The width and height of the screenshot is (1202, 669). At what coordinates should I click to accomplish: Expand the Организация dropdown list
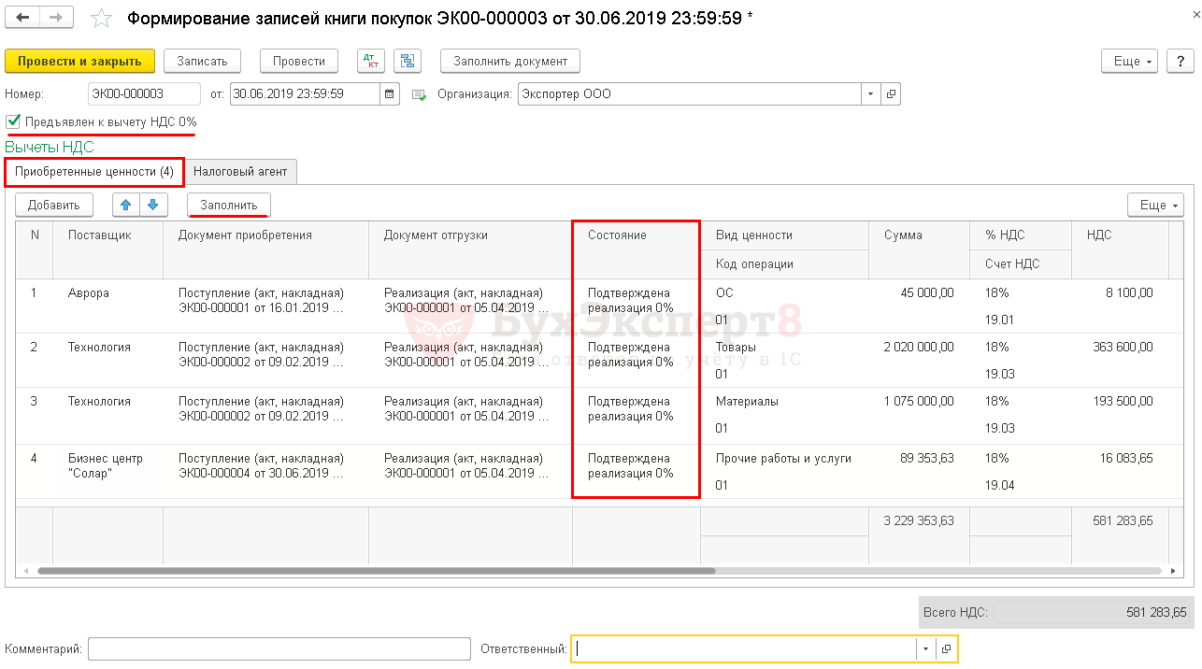click(x=870, y=94)
